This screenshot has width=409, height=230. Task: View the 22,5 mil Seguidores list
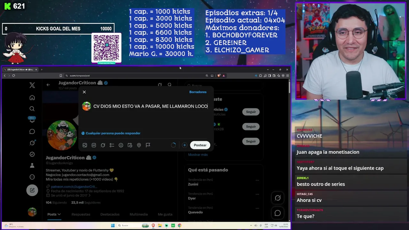[86, 203]
